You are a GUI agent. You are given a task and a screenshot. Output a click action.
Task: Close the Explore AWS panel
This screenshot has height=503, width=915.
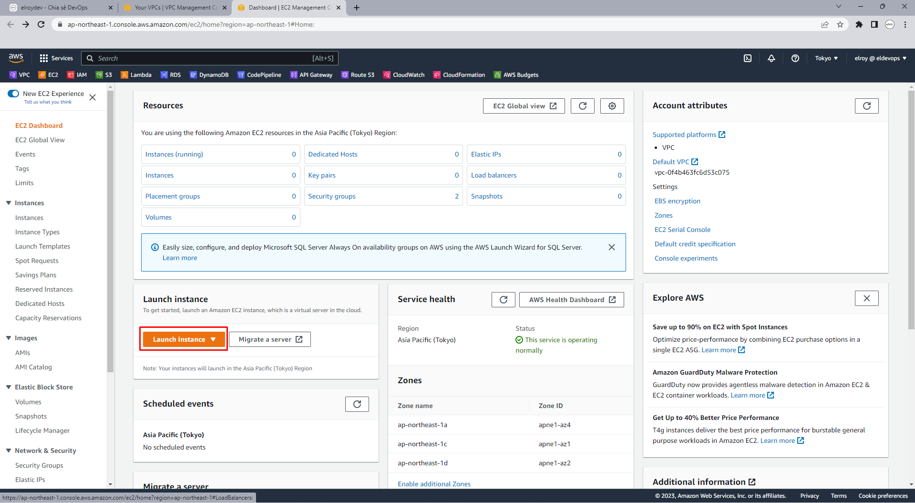pos(867,298)
